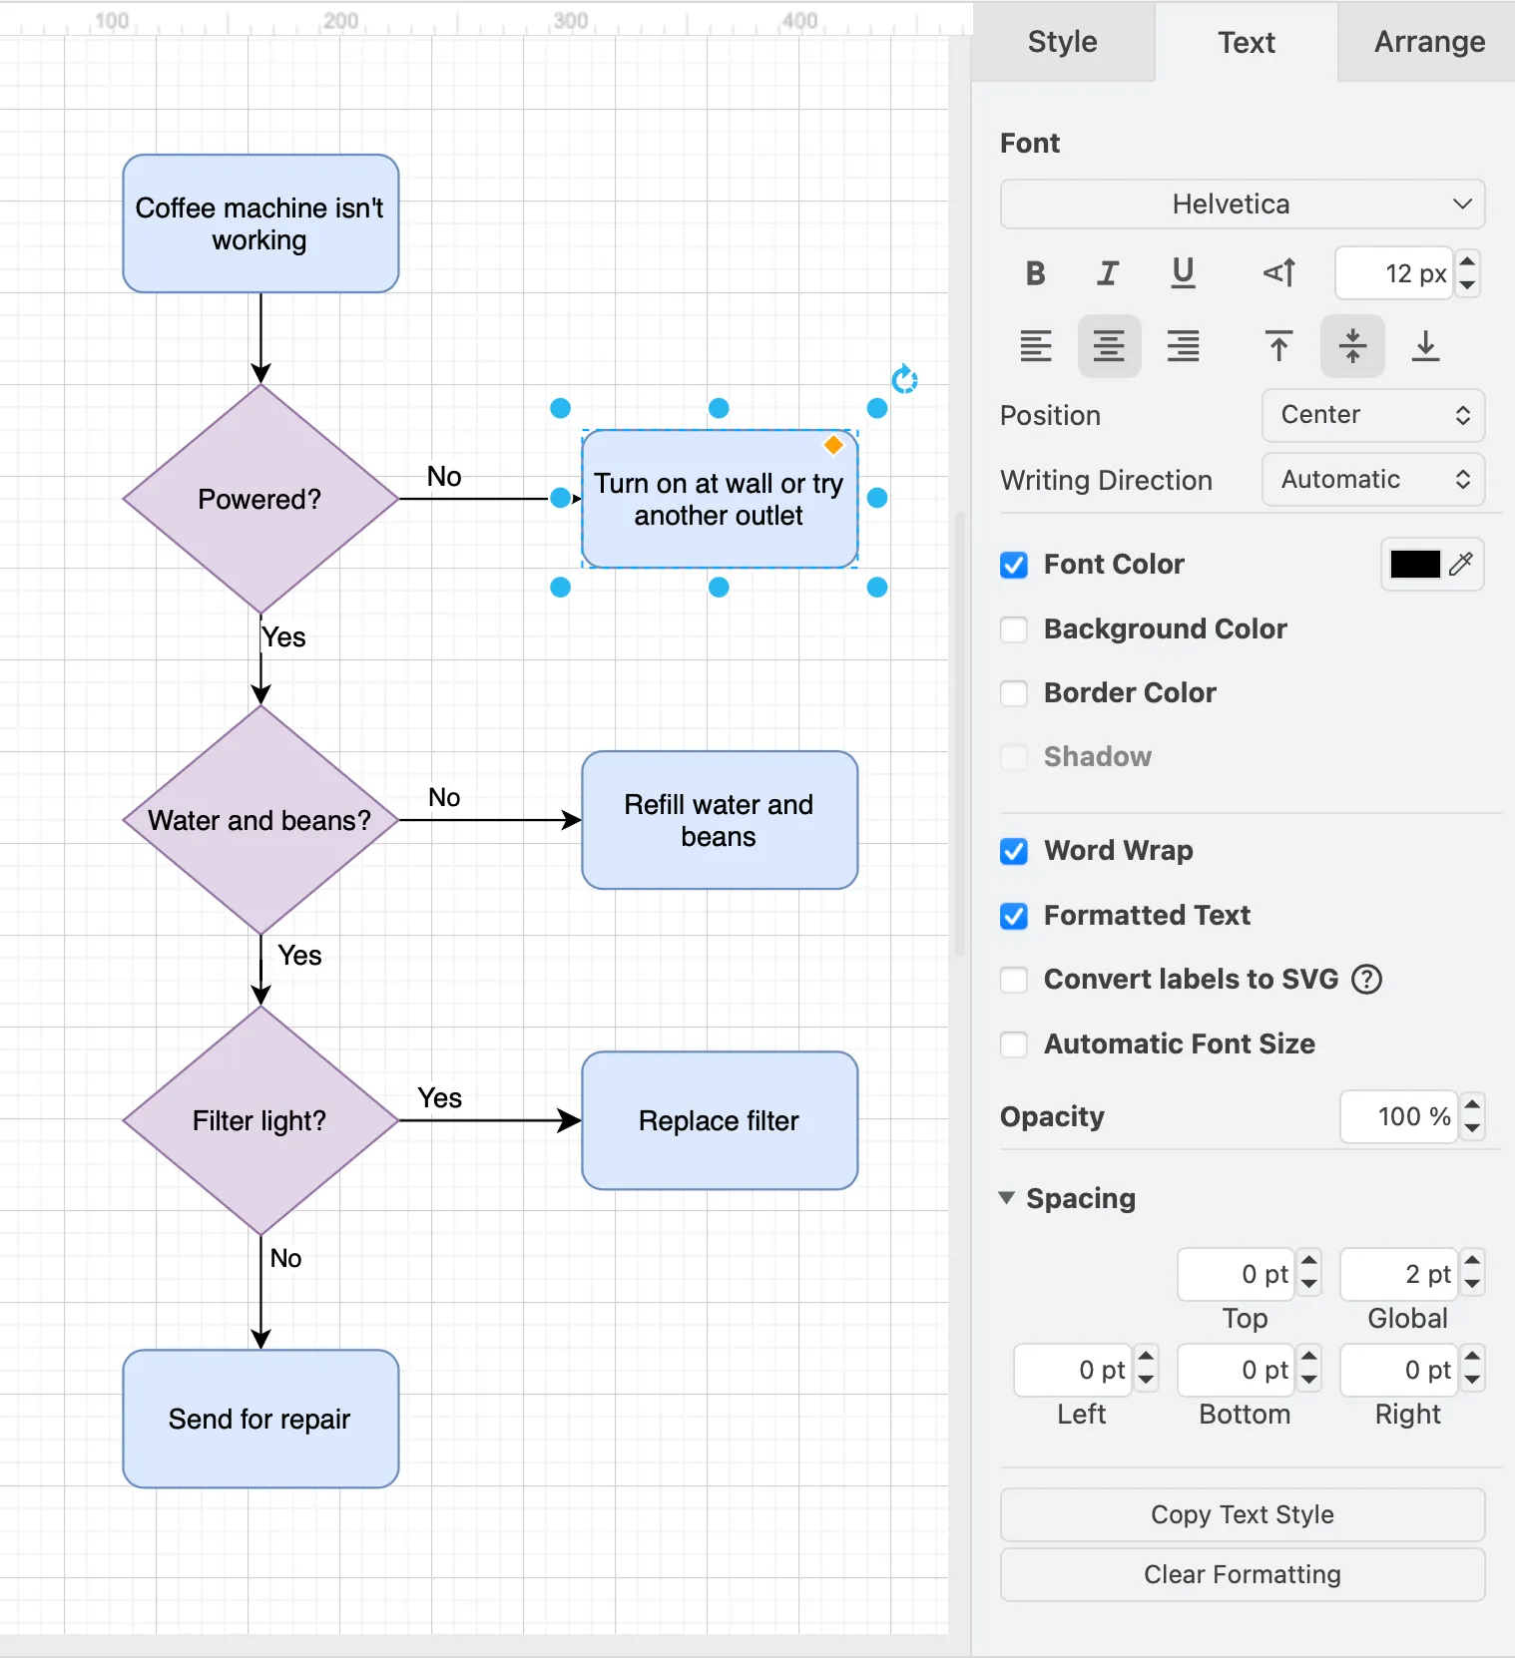
Task: Select the Water and beans? diamond
Action: pos(260,820)
